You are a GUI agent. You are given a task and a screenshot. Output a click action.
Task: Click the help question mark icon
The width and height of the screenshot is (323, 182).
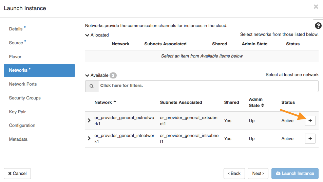[318, 26]
